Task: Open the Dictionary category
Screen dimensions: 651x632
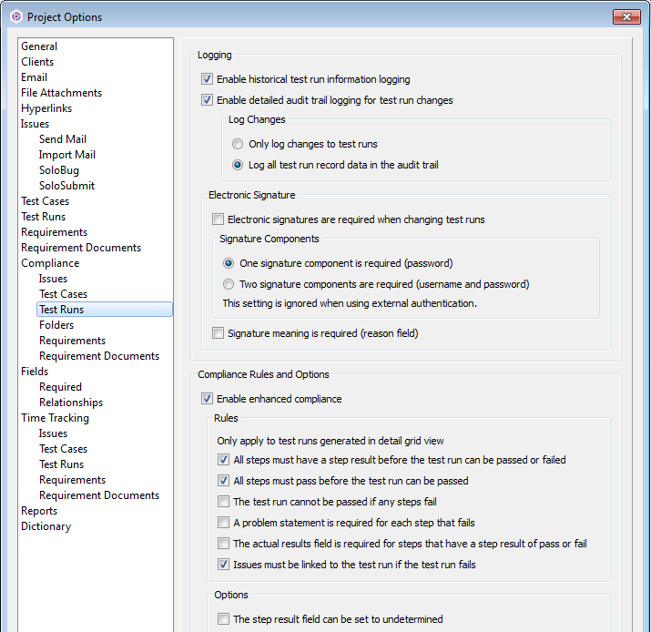Action: (46, 526)
